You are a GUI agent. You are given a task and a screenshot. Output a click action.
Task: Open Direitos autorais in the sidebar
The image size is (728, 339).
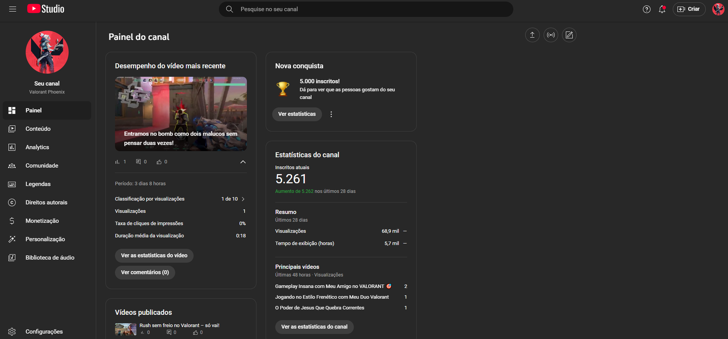(x=47, y=202)
